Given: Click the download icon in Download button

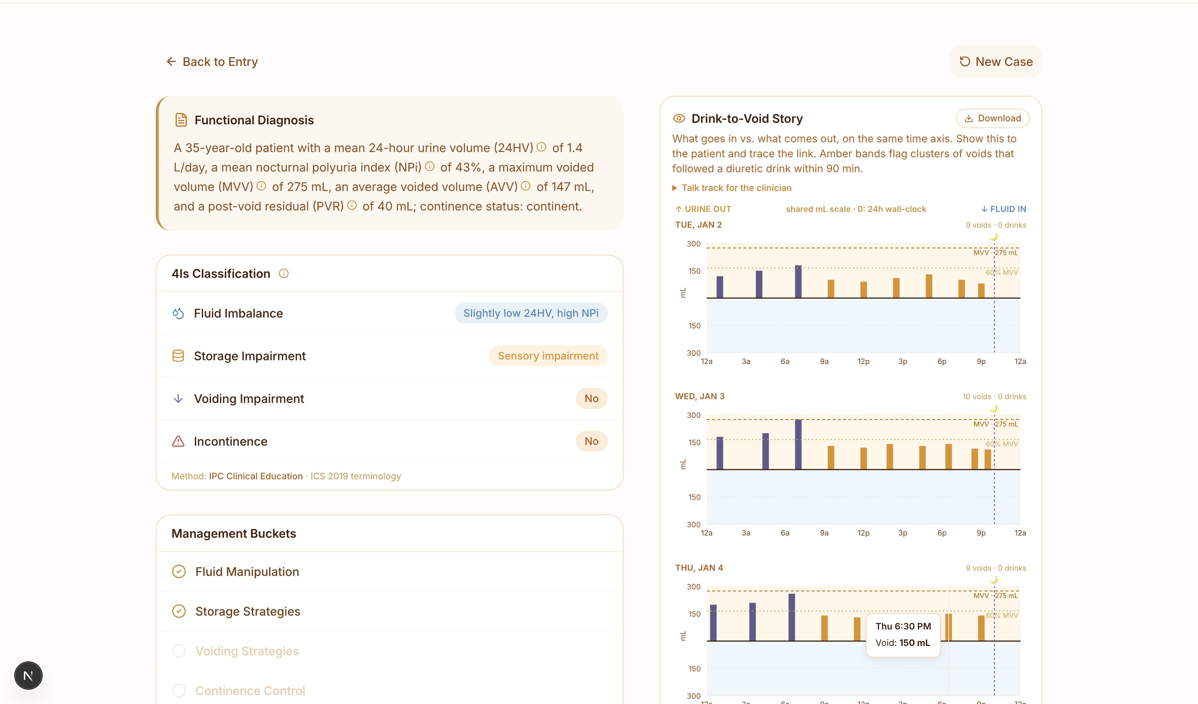Looking at the screenshot, I should 969,118.
